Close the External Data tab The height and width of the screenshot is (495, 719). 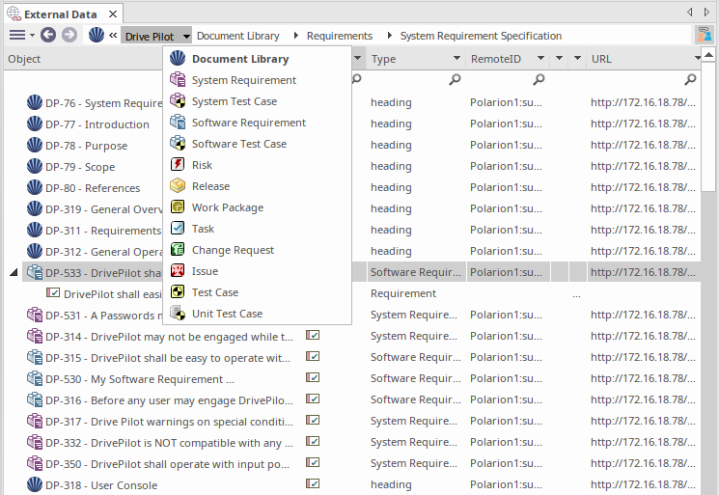tap(112, 14)
